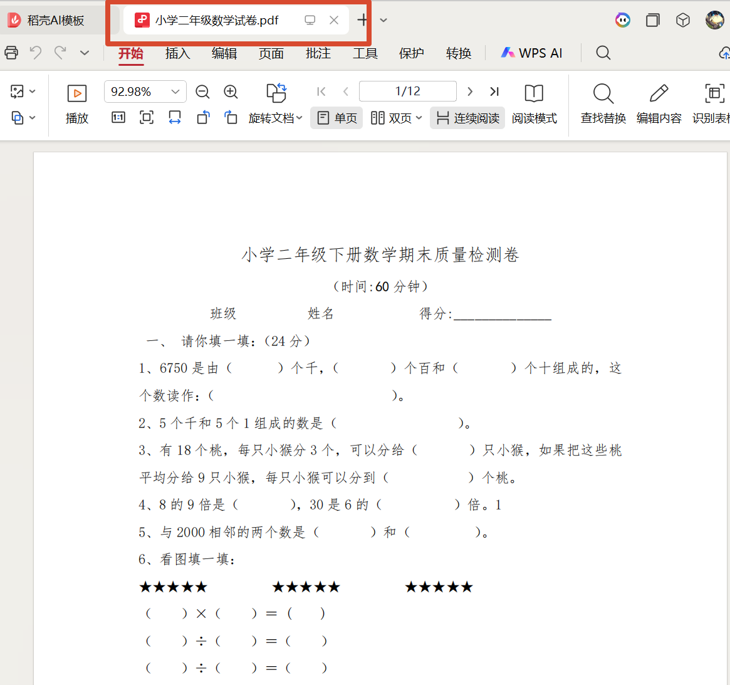Viewport: 730px width, 685px height.
Task: Select the 转换 tab
Action: [459, 53]
